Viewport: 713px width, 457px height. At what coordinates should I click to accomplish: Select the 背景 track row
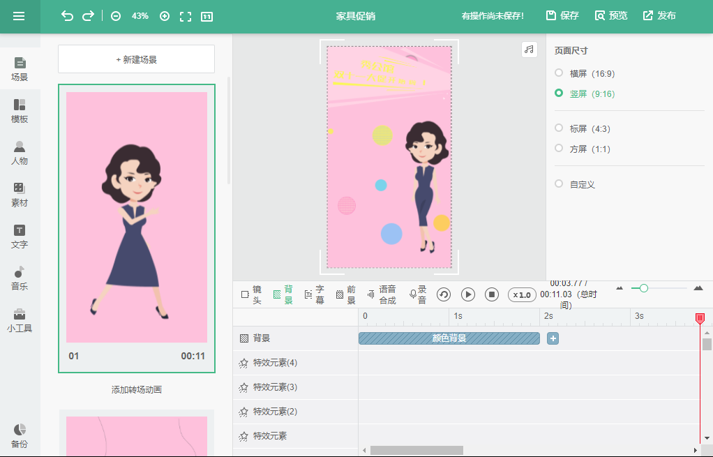click(296, 338)
